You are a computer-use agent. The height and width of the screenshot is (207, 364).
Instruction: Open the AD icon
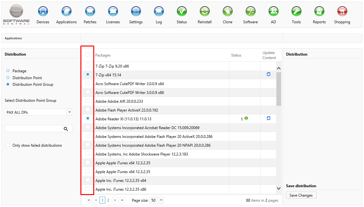coord(273,12)
